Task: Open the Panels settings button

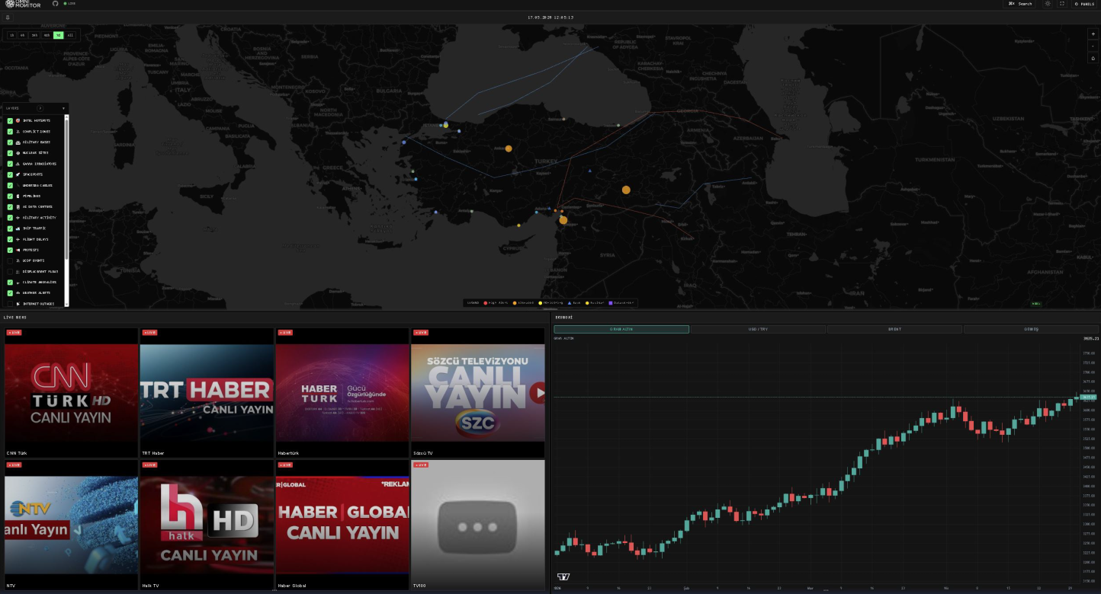Action: coord(1083,4)
